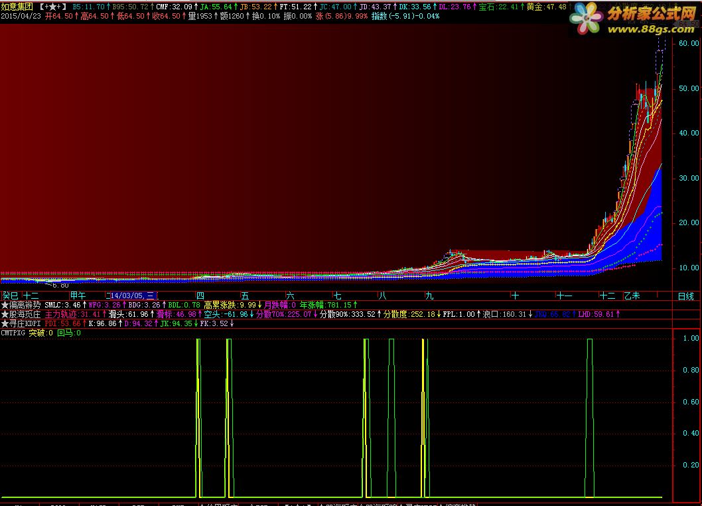Open the ★偏离辨势 indicator row
Viewport: 702px width, 506px height.
[21, 305]
